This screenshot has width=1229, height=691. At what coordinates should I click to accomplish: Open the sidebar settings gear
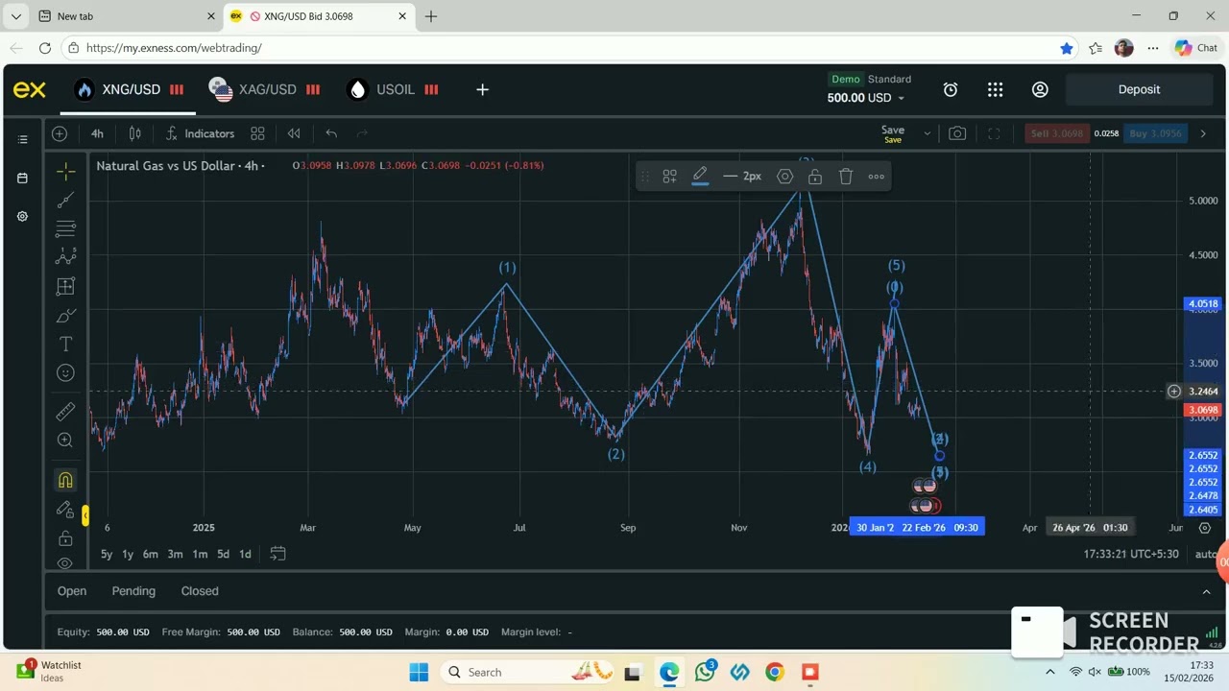coord(22,216)
